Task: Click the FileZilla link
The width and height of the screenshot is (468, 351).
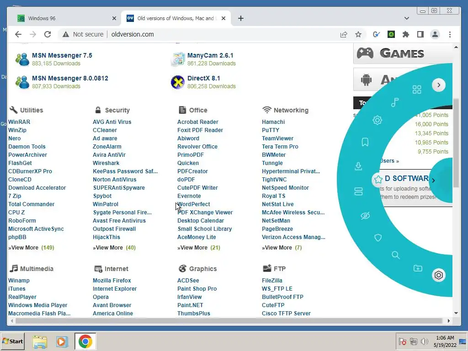Action: pos(272,281)
